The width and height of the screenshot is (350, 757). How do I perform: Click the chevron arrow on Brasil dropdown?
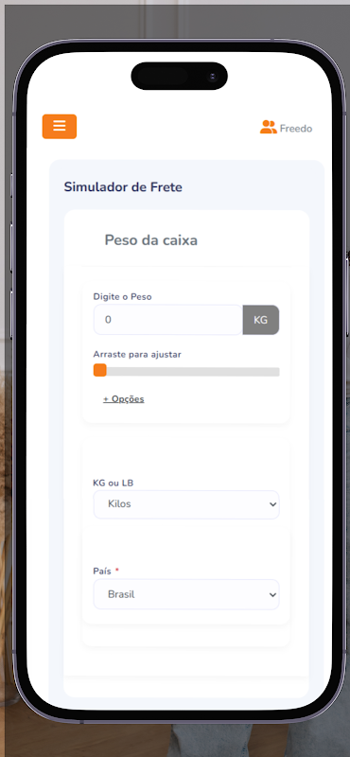point(272,595)
